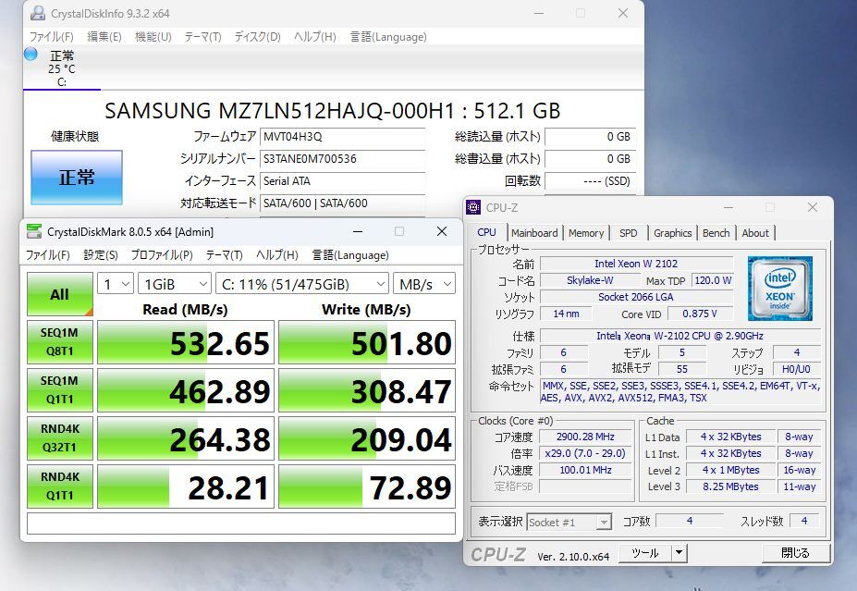Image resolution: width=857 pixels, height=591 pixels.
Task: Open ヘルプ(H) menu in CrystalDiskInfo
Action: pos(315,37)
